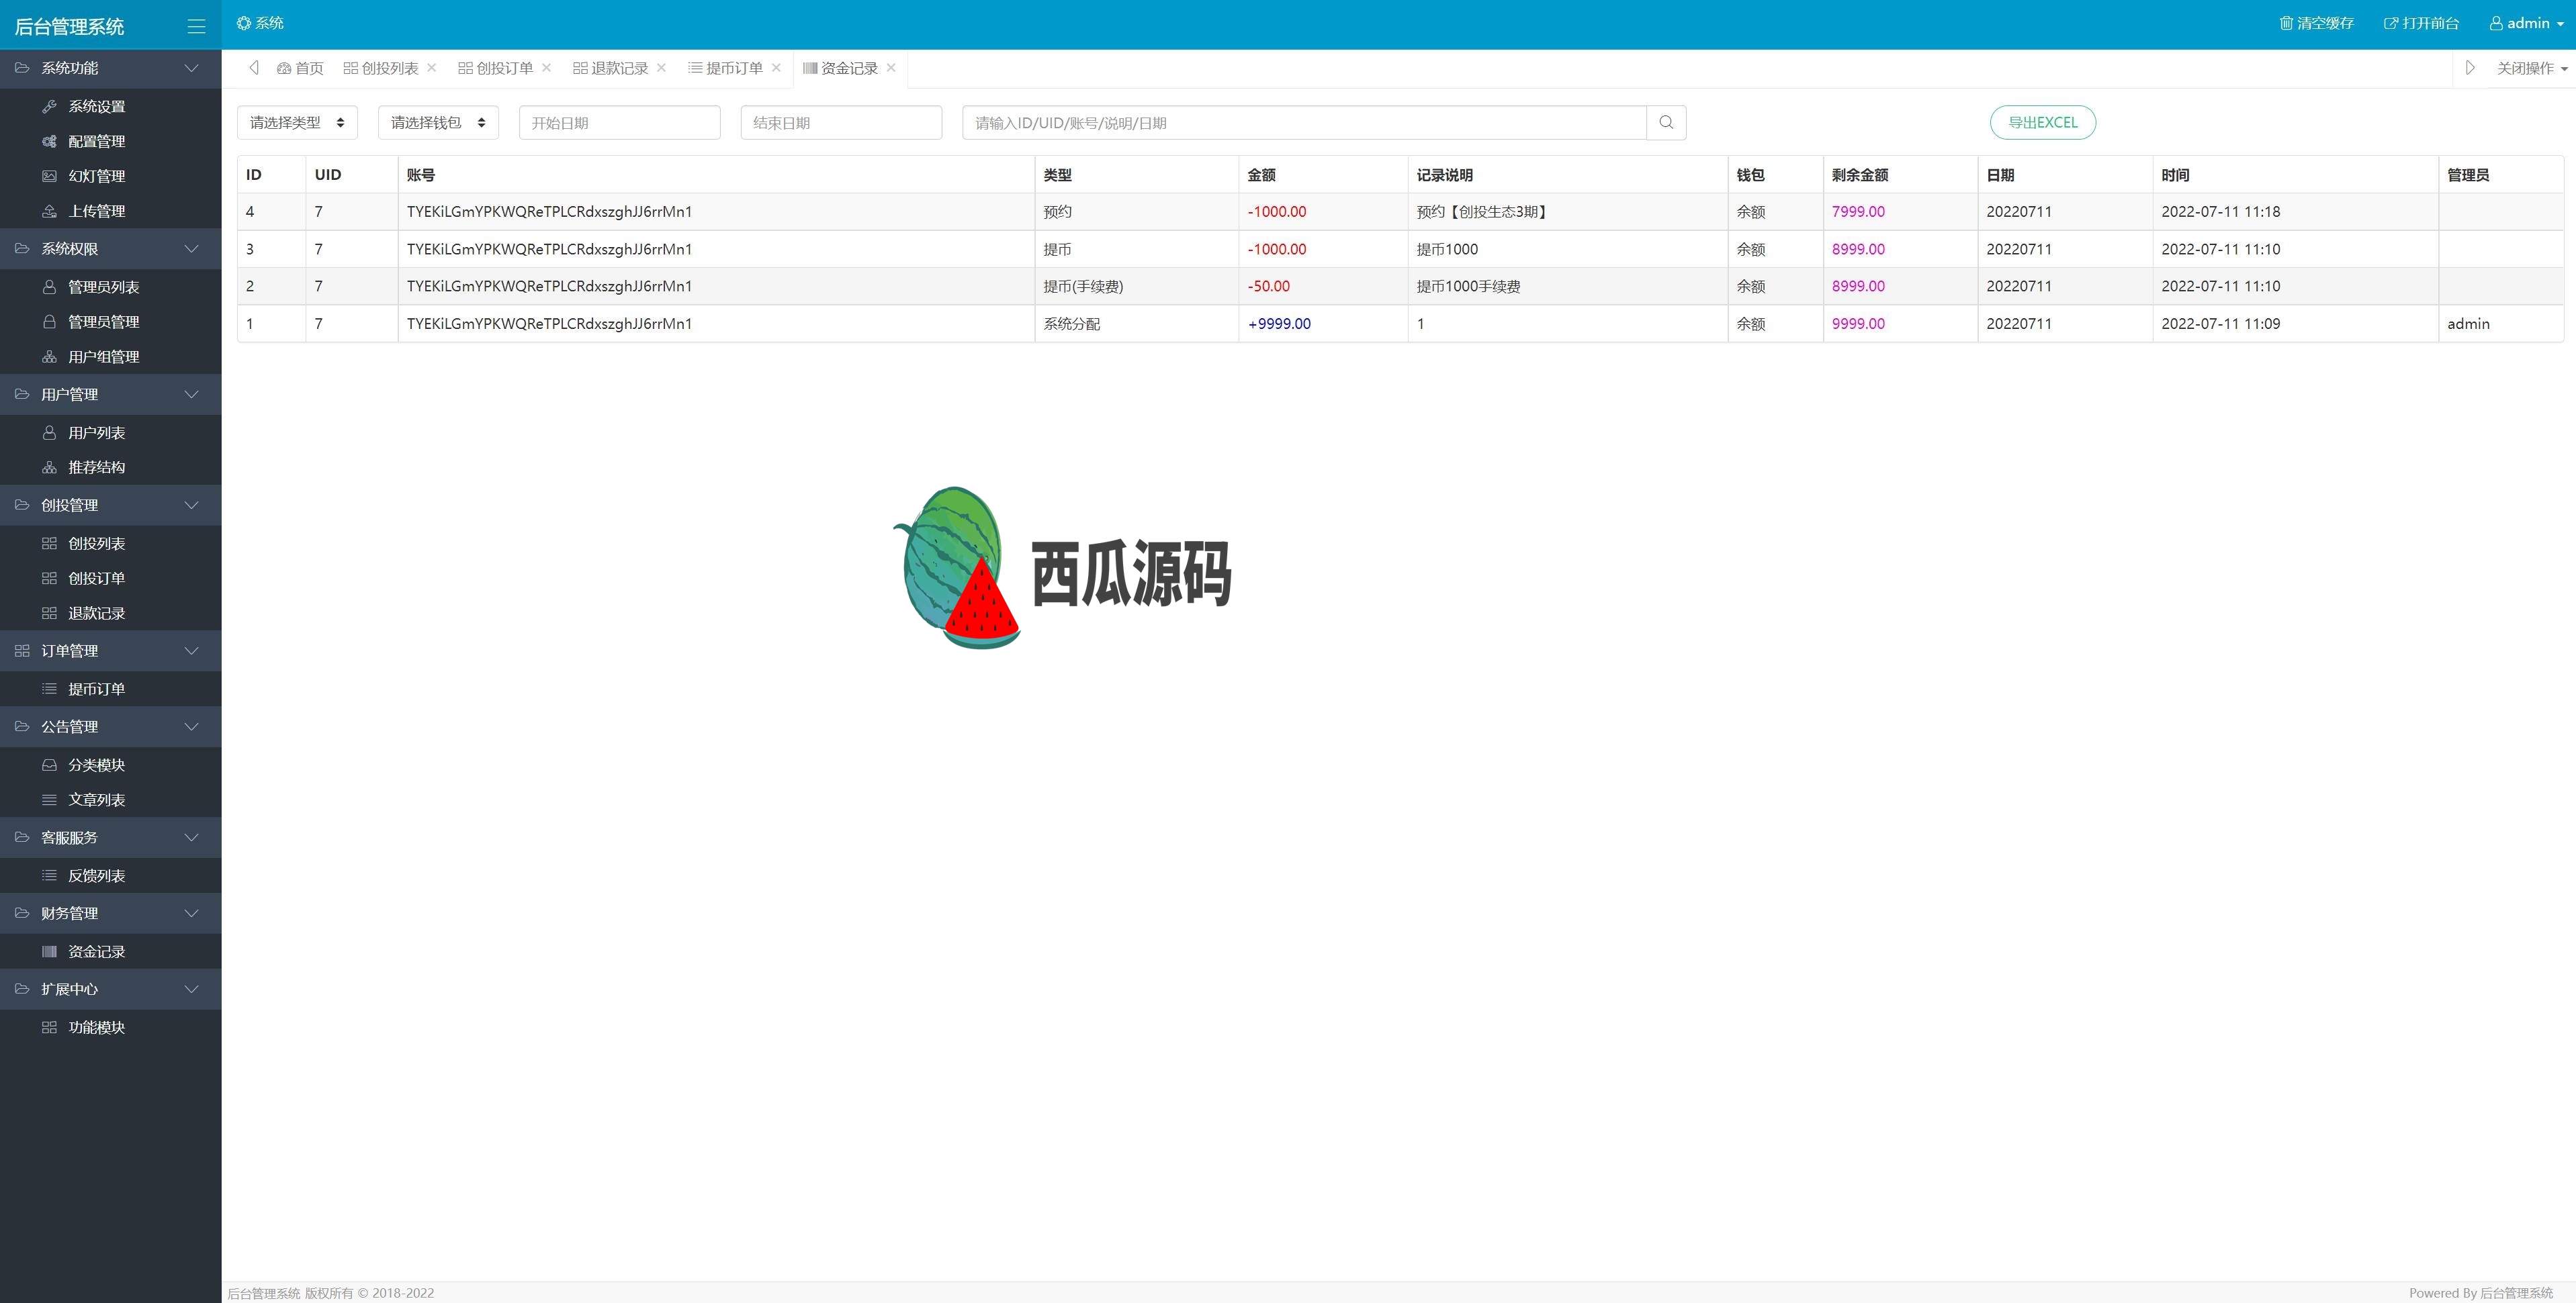Click the inbox icon beside 分类模块
The image size is (2576, 1303).
point(49,765)
